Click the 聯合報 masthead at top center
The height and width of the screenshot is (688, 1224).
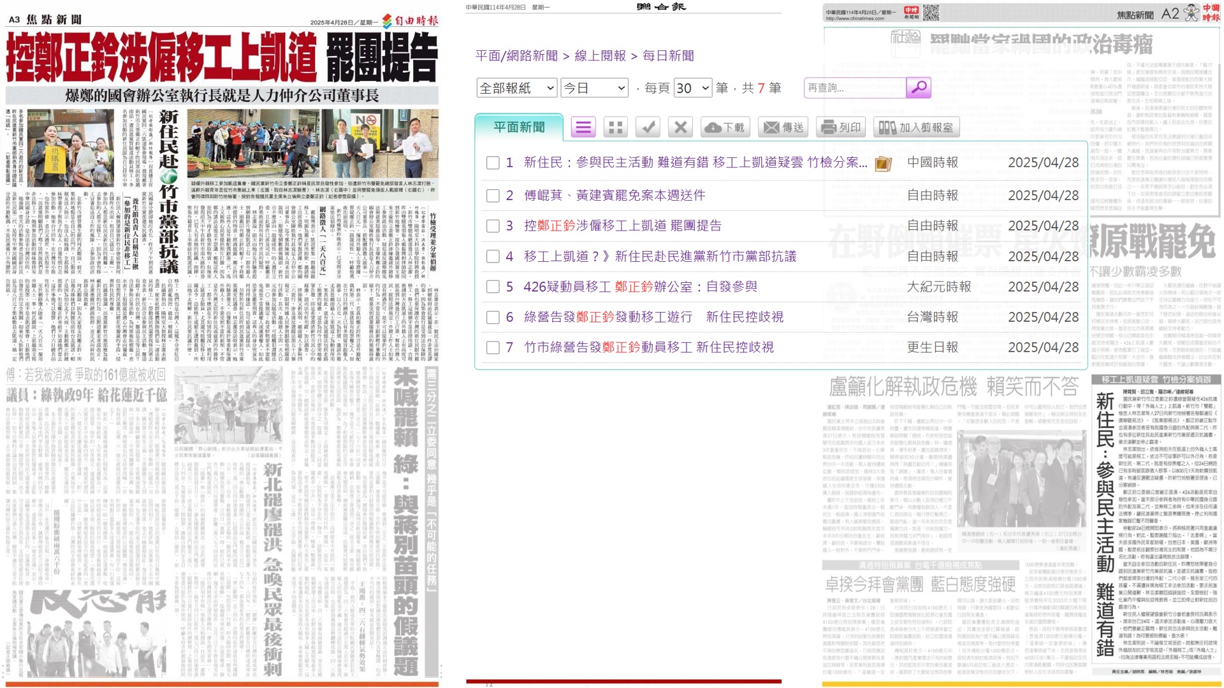661,7
